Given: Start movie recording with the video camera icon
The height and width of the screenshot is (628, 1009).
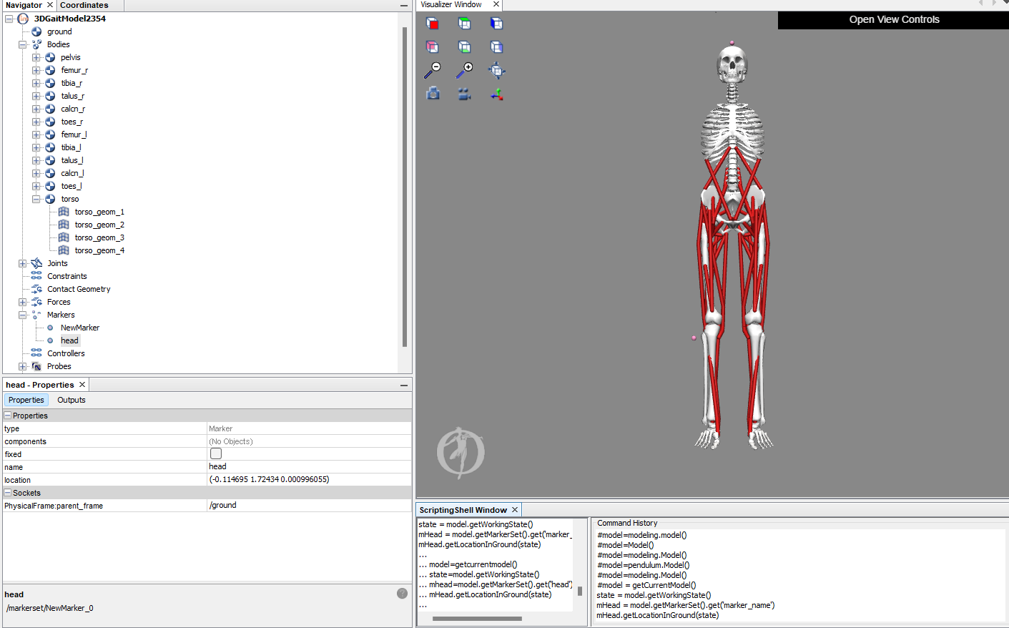Looking at the screenshot, I should coord(464,93).
